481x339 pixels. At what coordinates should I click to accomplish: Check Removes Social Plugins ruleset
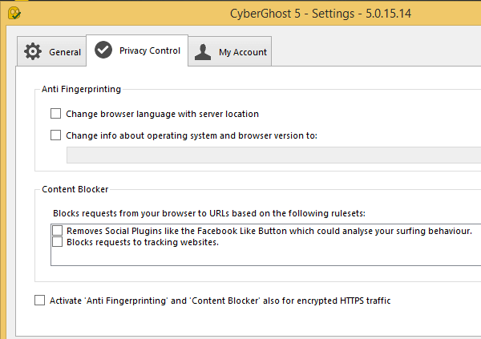coord(58,230)
